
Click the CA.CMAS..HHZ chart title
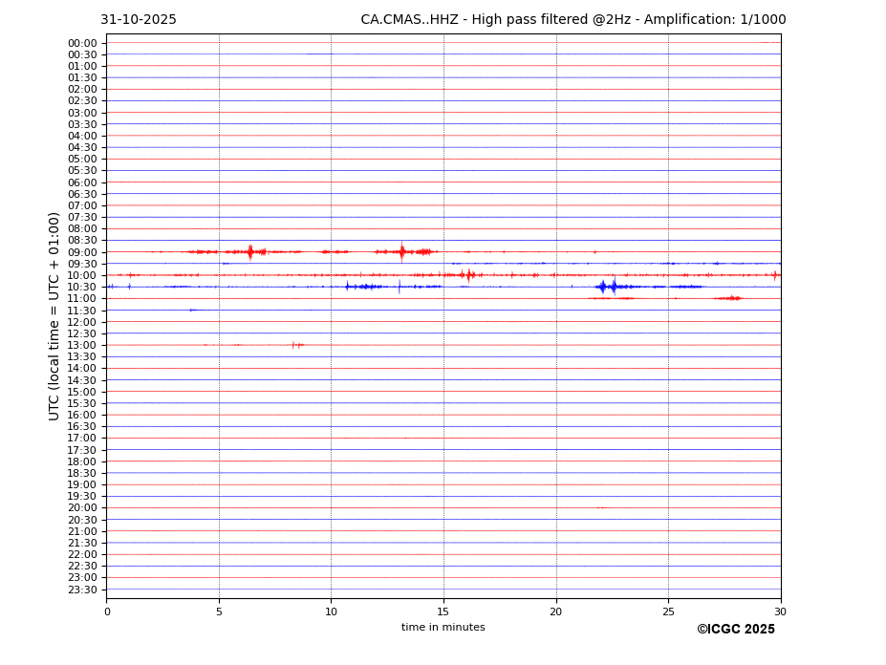point(573,20)
